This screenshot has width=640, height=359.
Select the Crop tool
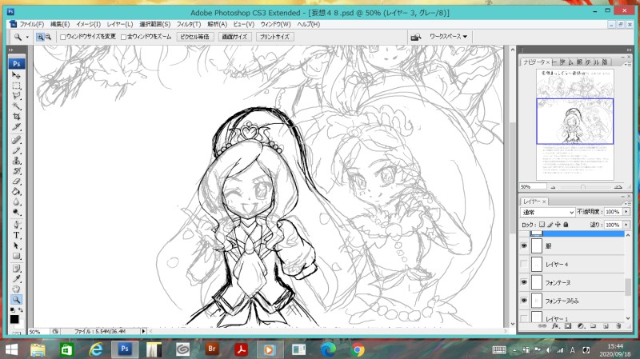(x=16, y=116)
